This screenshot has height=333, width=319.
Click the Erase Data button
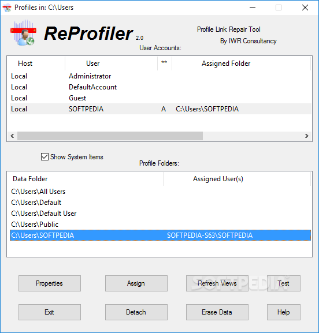coord(217,312)
